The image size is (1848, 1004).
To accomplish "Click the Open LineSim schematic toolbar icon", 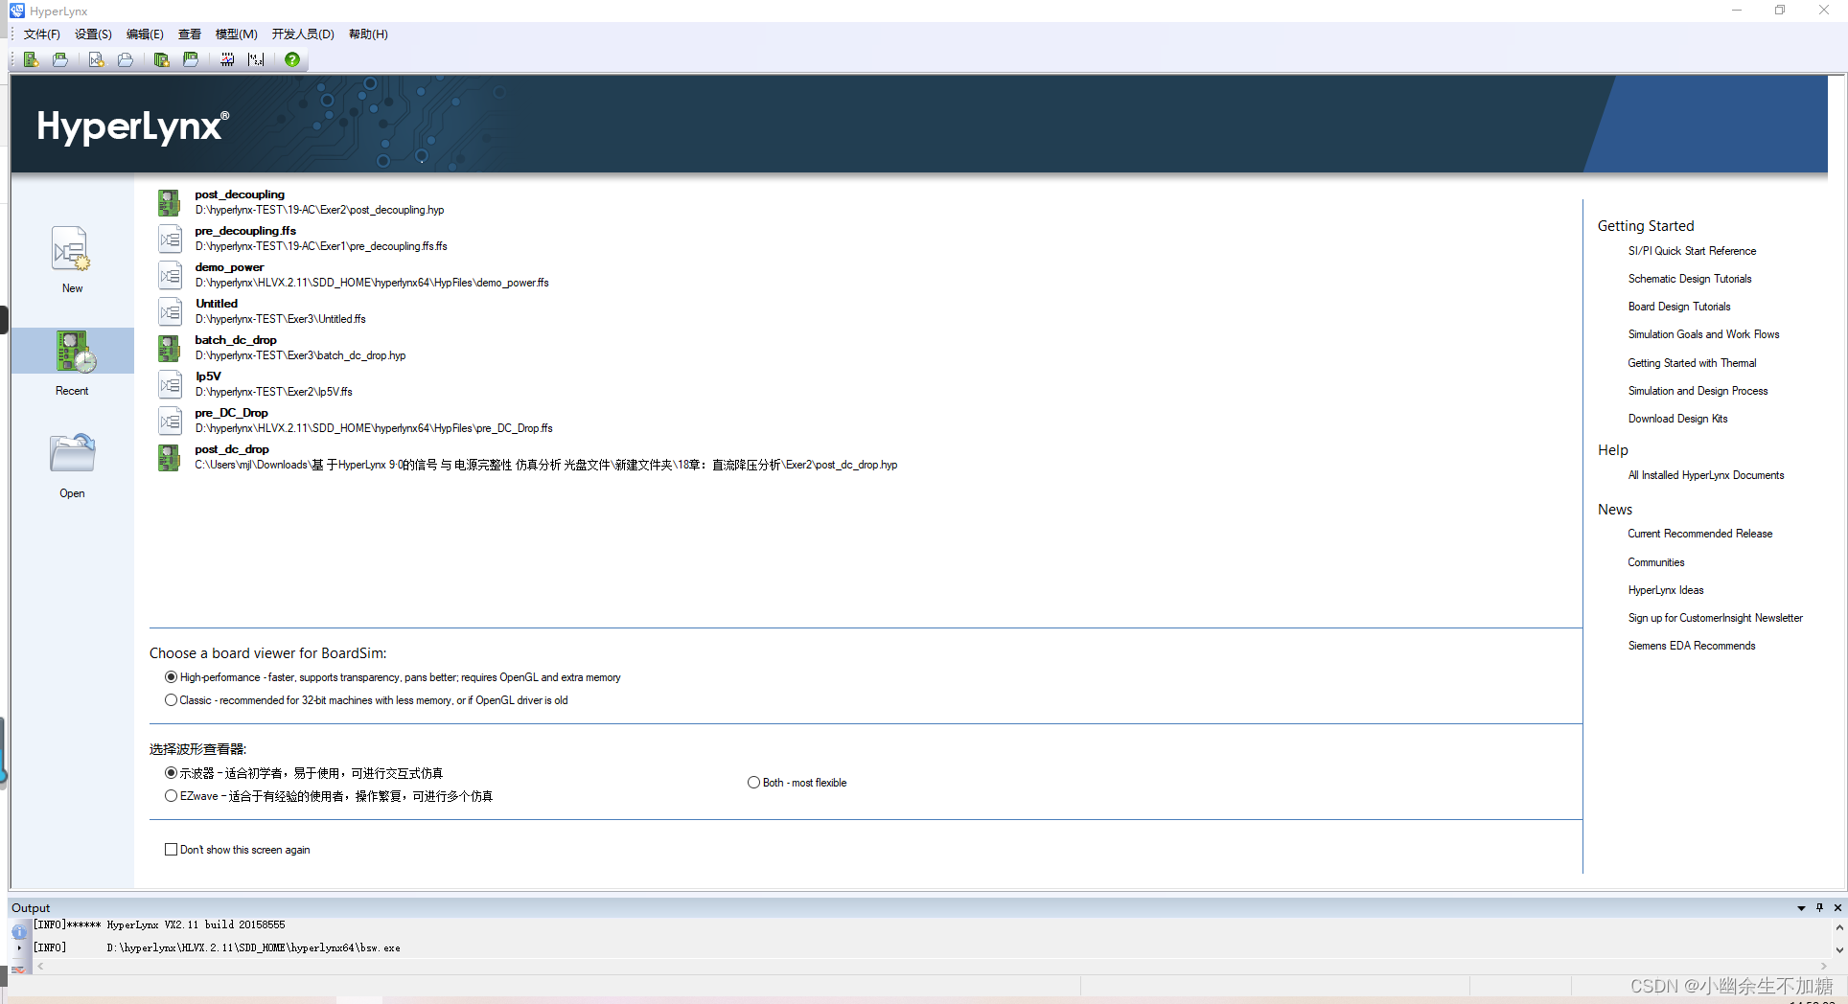I will tap(126, 59).
